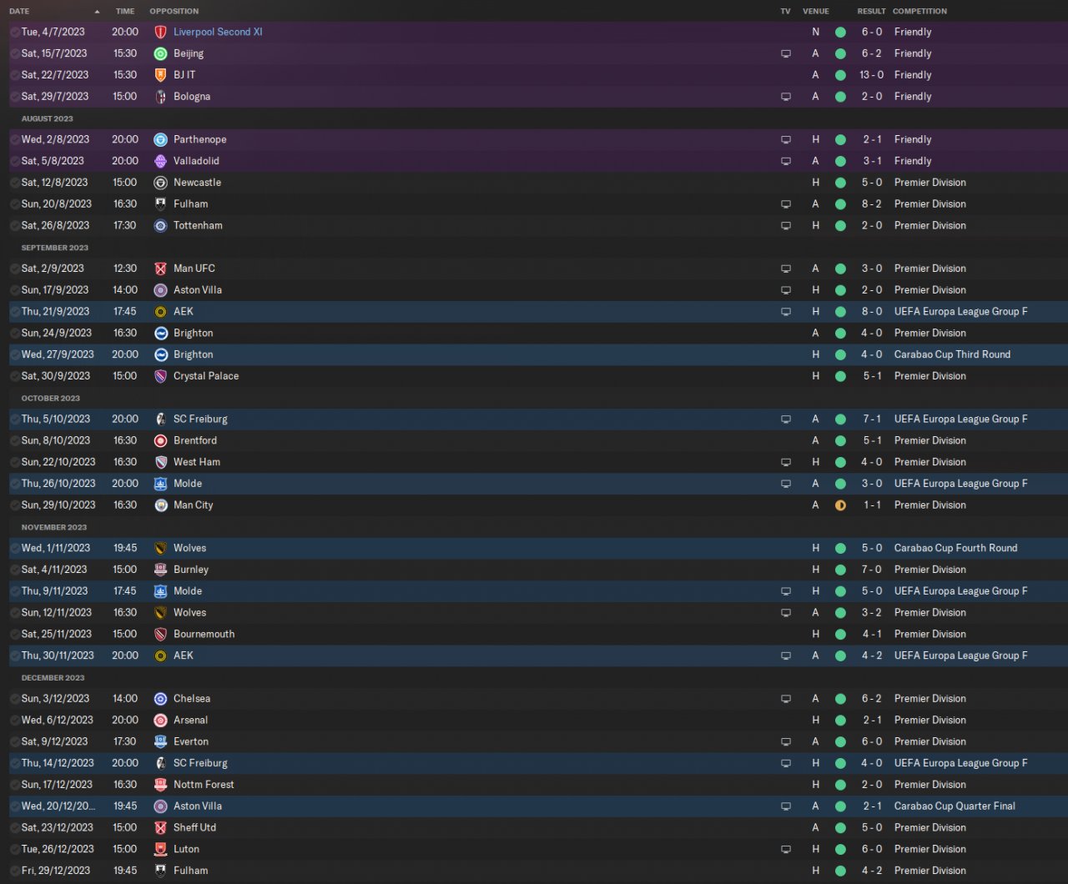Screen dimensions: 1068x884
Task: Toggle the check circle beside Sat, 12/8/2023 Newcastle
Action: point(15,183)
